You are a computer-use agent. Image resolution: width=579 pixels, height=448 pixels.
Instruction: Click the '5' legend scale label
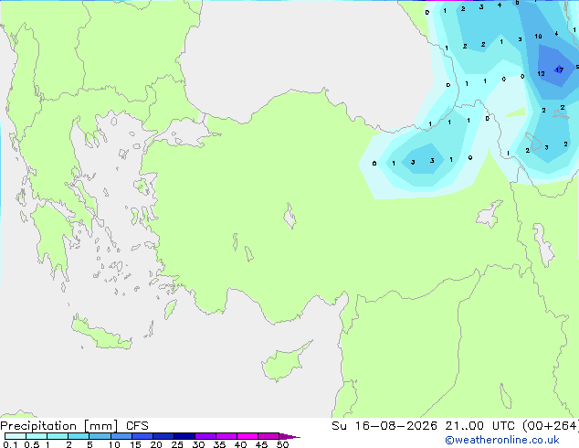(89, 444)
